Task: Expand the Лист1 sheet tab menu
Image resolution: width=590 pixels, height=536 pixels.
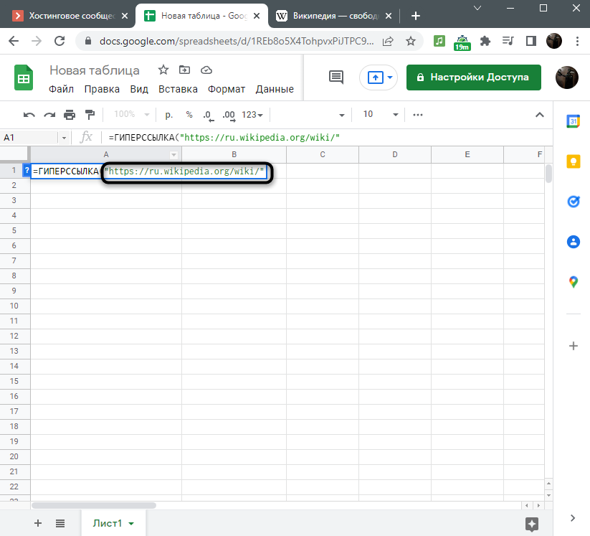Action: 131,524
